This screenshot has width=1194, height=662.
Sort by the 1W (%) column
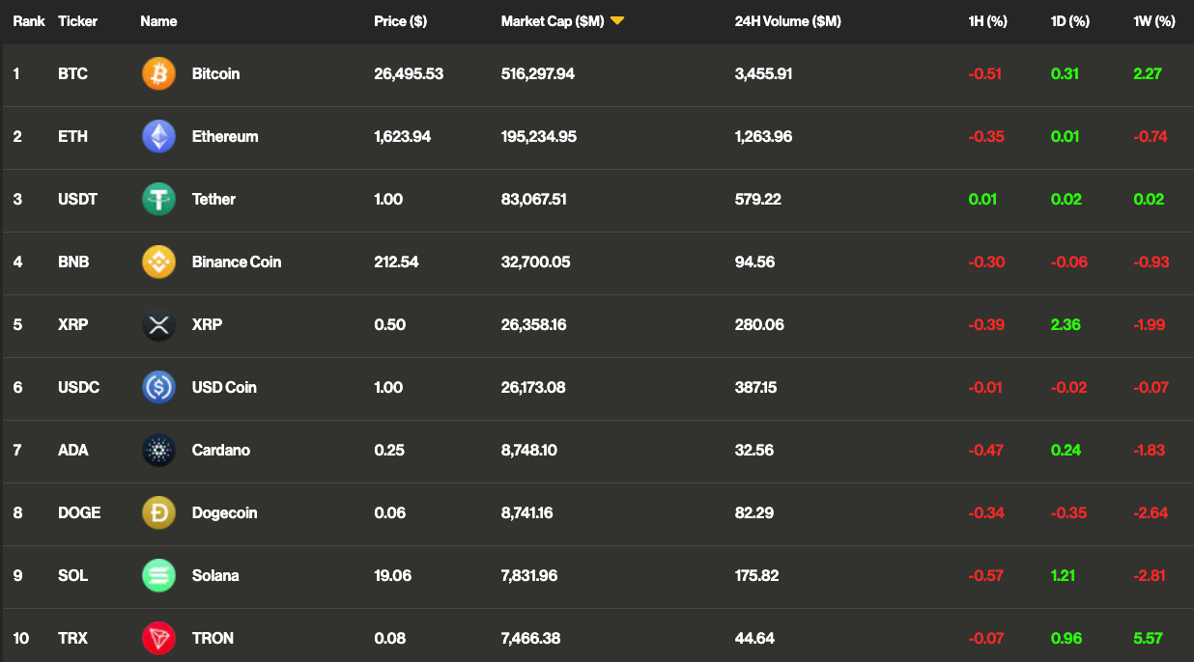[1153, 21]
